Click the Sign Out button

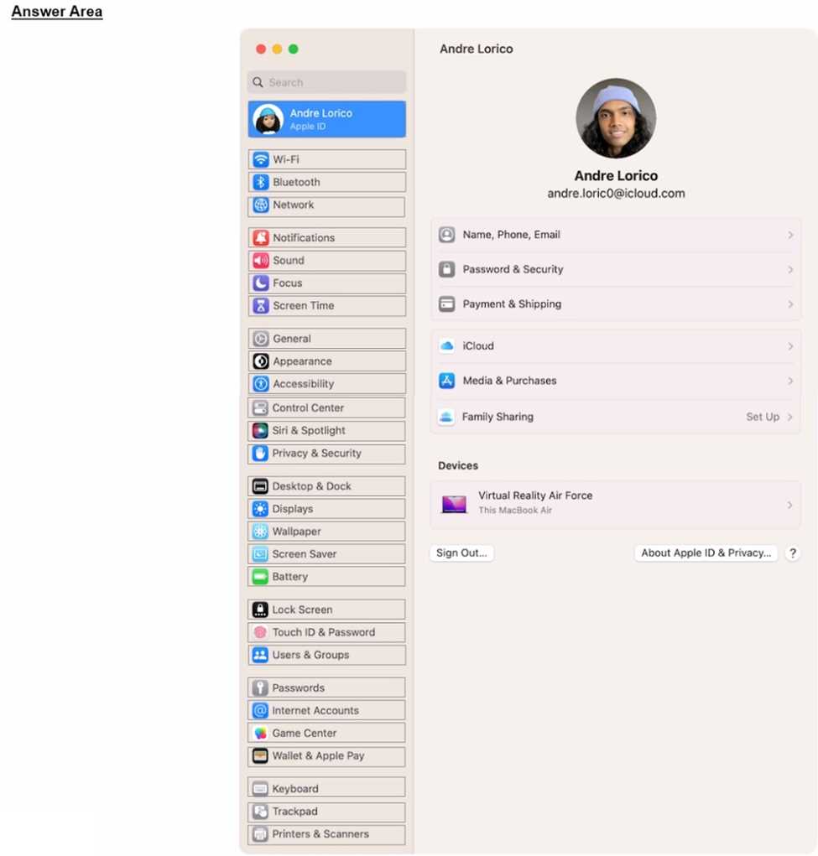[461, 553]
